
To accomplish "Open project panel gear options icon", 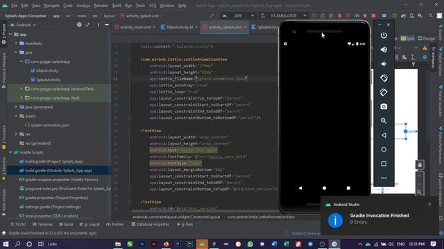I will click(99, 25).
